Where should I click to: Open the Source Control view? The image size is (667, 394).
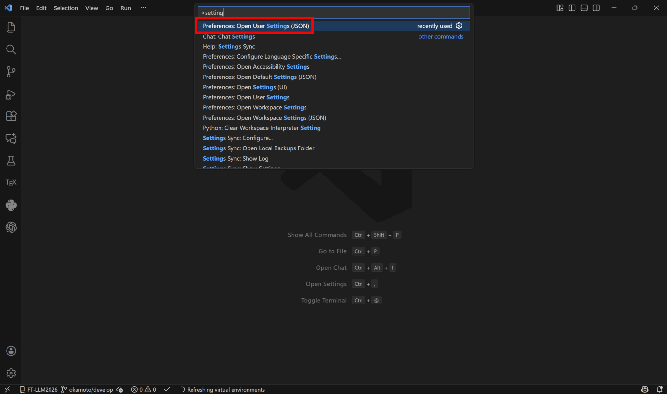point(11,72)
